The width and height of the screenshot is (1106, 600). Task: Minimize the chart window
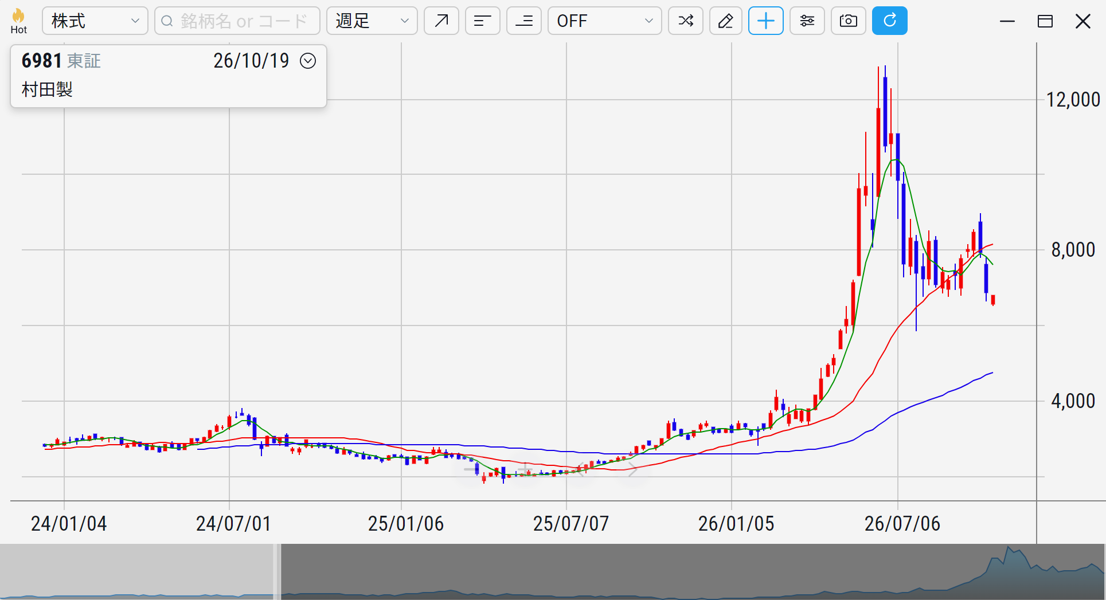(1007, 21)
